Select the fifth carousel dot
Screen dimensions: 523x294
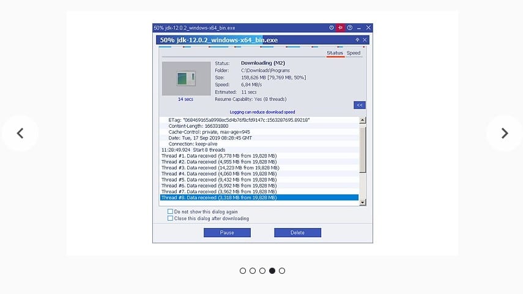(x=282, y=271)
